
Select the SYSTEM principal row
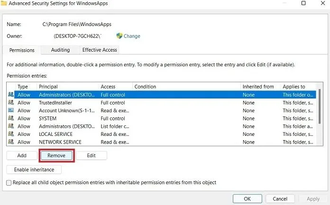[162, 118]
